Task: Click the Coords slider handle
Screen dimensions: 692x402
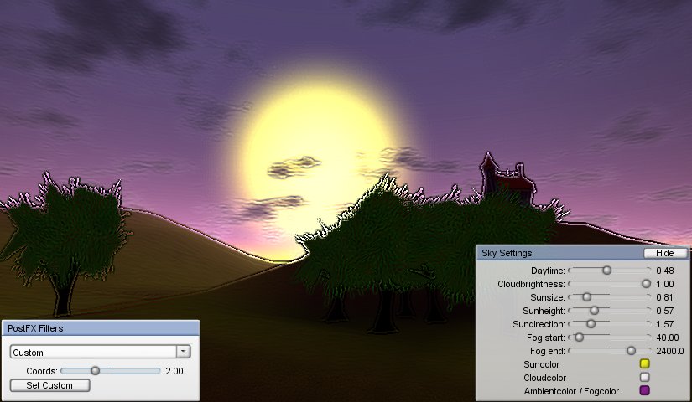Action: [95, 370]
